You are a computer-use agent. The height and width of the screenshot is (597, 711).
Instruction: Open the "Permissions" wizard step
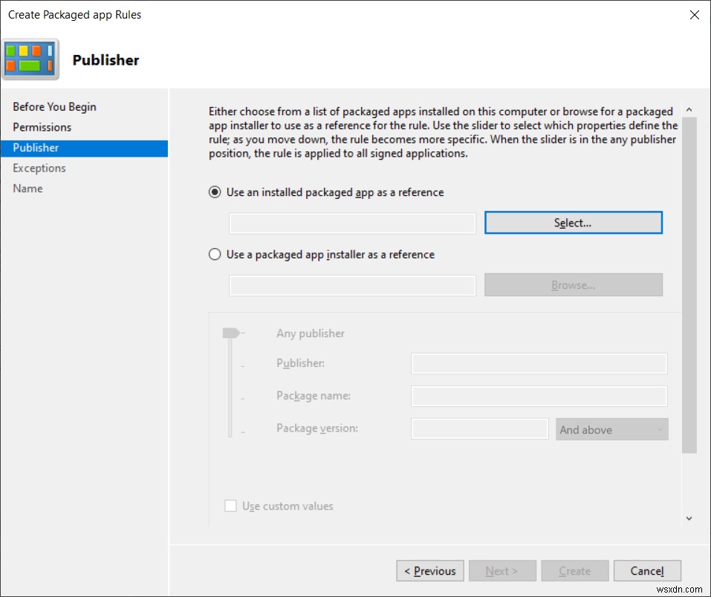42,127
